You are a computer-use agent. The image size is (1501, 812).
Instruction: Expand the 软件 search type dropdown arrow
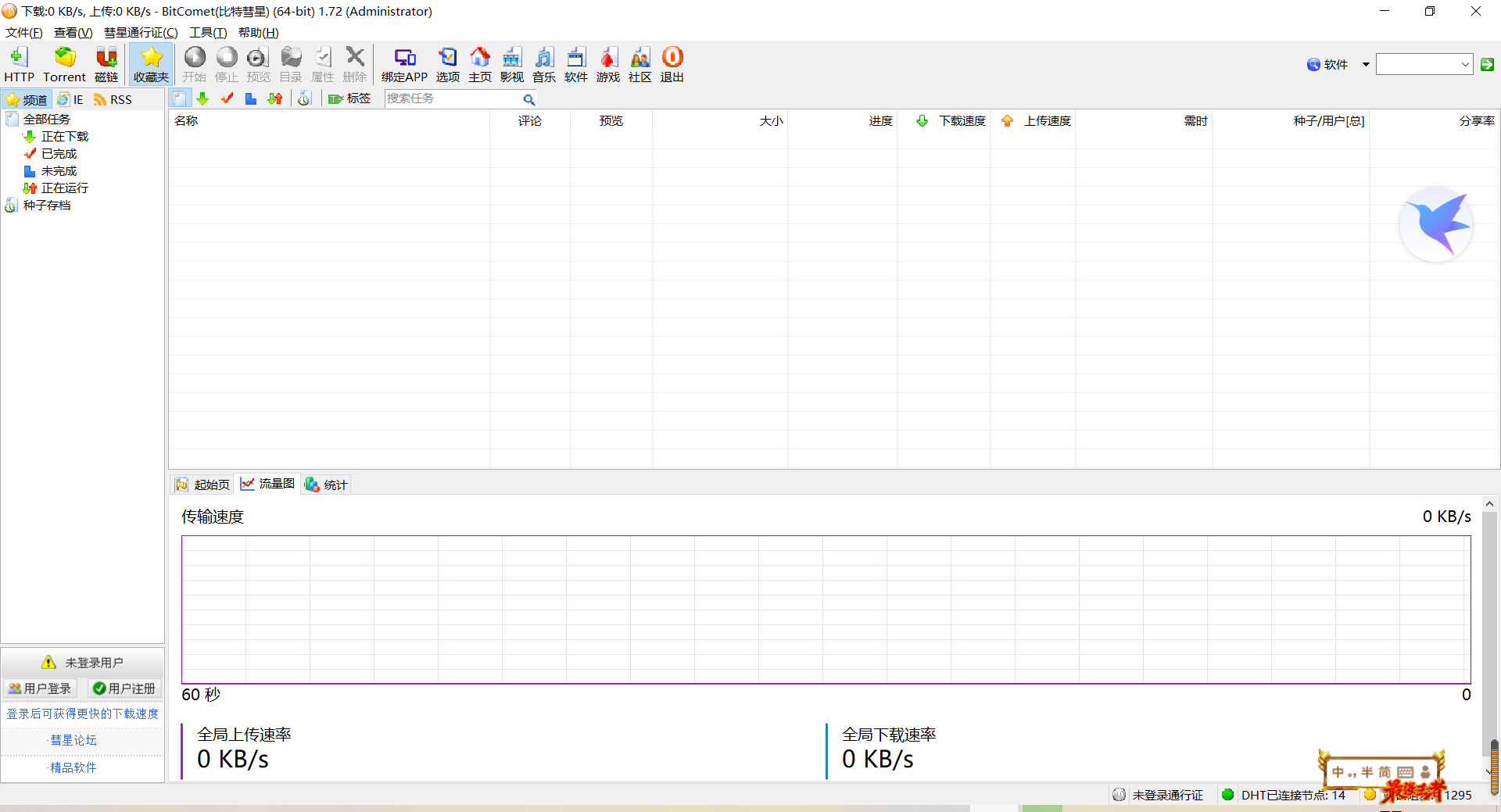1366,64
